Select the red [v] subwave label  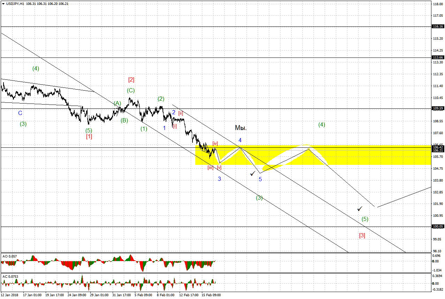click(x=219, y=168)
